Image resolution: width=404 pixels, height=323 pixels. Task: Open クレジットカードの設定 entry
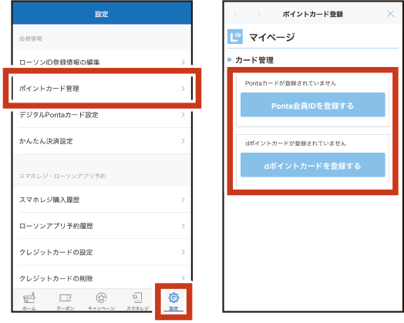pos(103,252)
